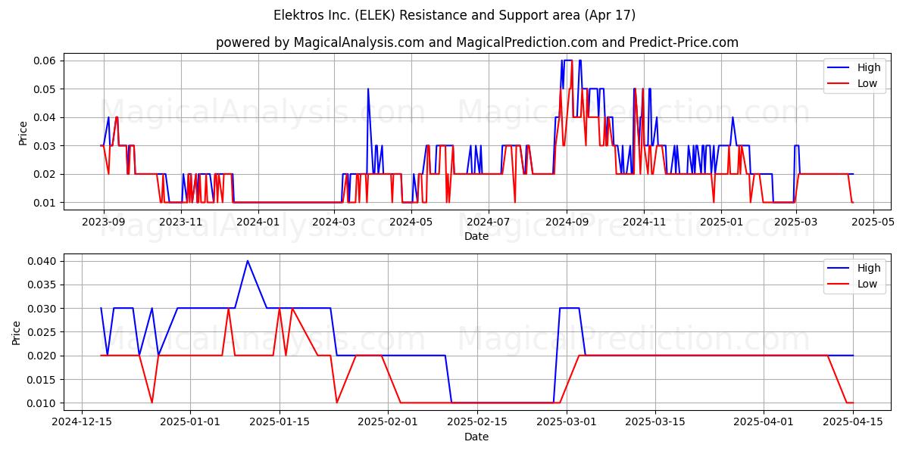
Task: Click the '2024-03' x-axis tick label
Action: [334, 222]
